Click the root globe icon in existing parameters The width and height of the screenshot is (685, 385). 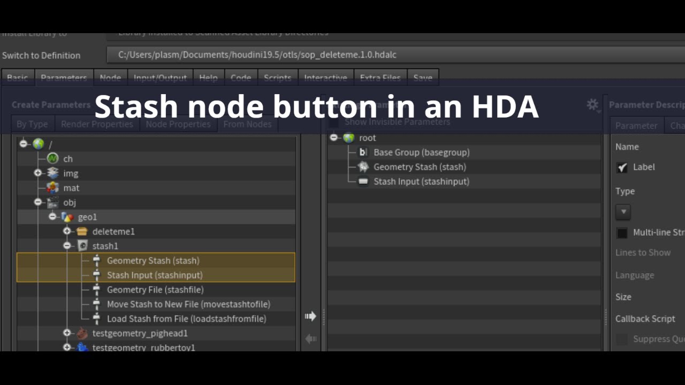pyautogui.click(x=349, y=137)
